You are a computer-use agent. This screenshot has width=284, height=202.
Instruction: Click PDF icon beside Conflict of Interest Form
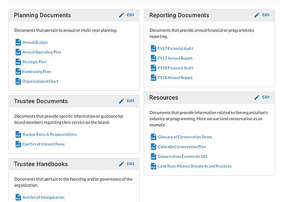click(18, 144)
